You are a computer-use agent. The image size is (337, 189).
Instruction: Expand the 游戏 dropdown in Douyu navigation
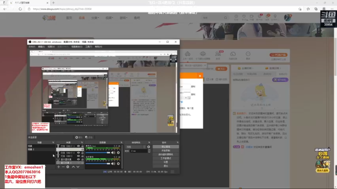tap(123, 18)
